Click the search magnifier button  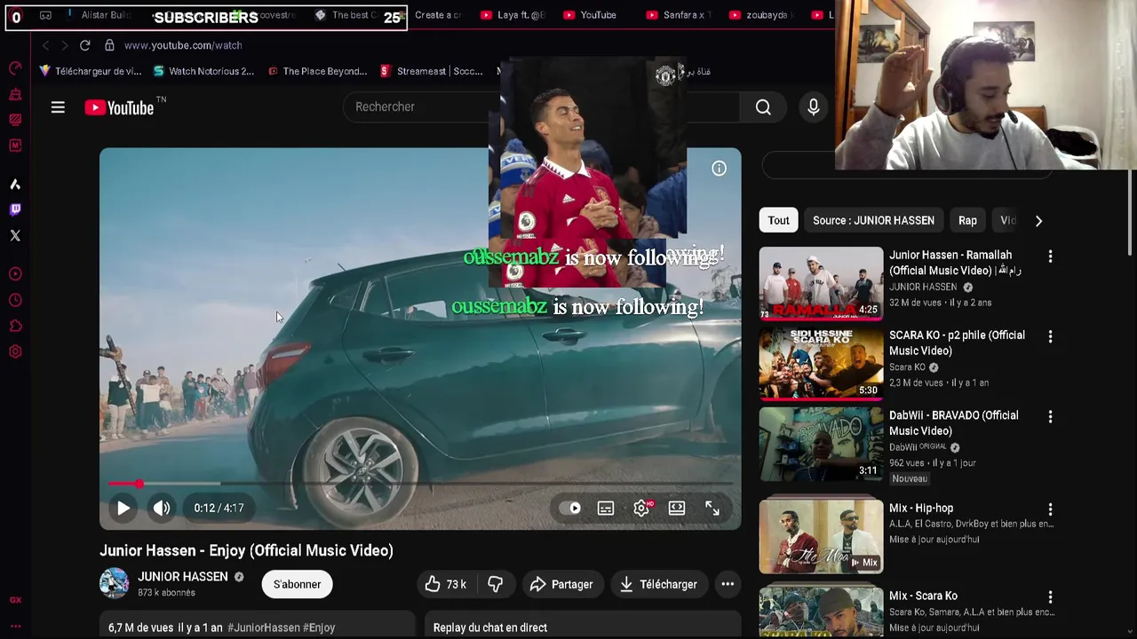(x=763, y=107)
